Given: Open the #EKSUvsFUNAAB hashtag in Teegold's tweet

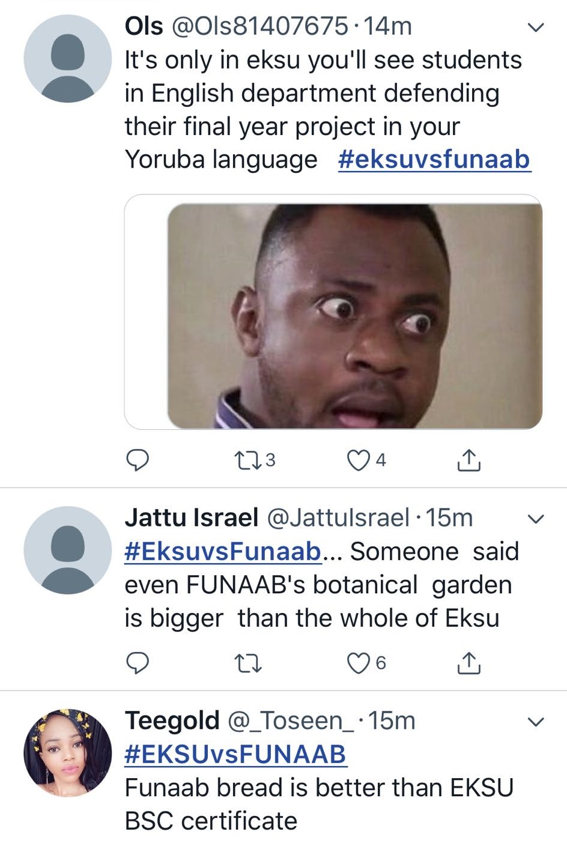Looking at the screenshot, I should click(235, 754).
